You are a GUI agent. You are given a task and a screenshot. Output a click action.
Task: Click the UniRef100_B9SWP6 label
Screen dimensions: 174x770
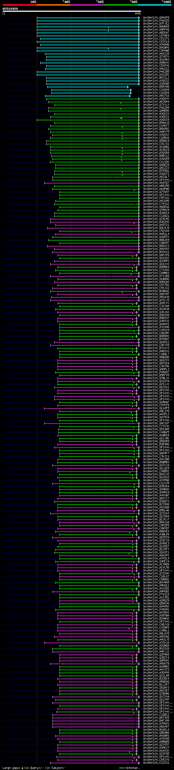(156, 48)
